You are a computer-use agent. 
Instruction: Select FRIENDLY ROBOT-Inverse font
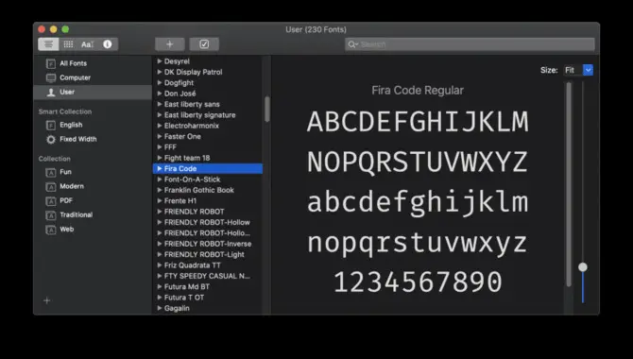pyautogui.click(x=208, y=244)
